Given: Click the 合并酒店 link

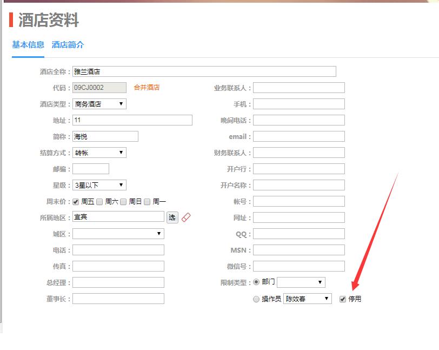Looking at the screenshot, I should point(147,88).
